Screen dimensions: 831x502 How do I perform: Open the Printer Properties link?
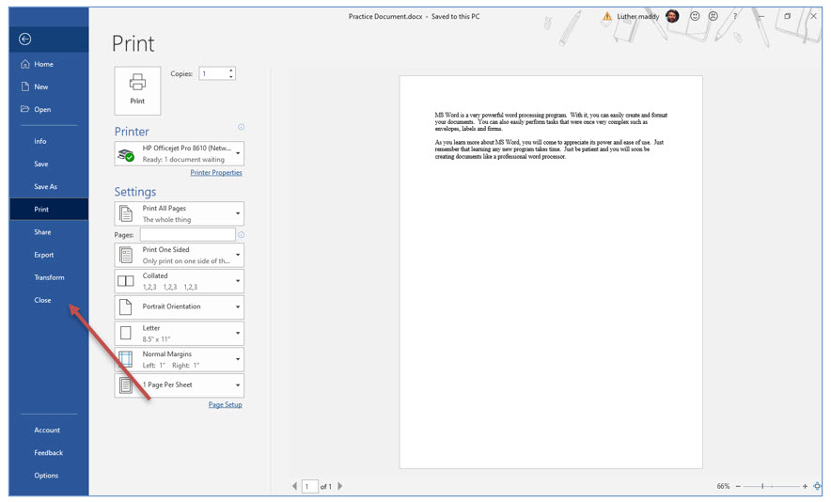click(x=216, y=173)
